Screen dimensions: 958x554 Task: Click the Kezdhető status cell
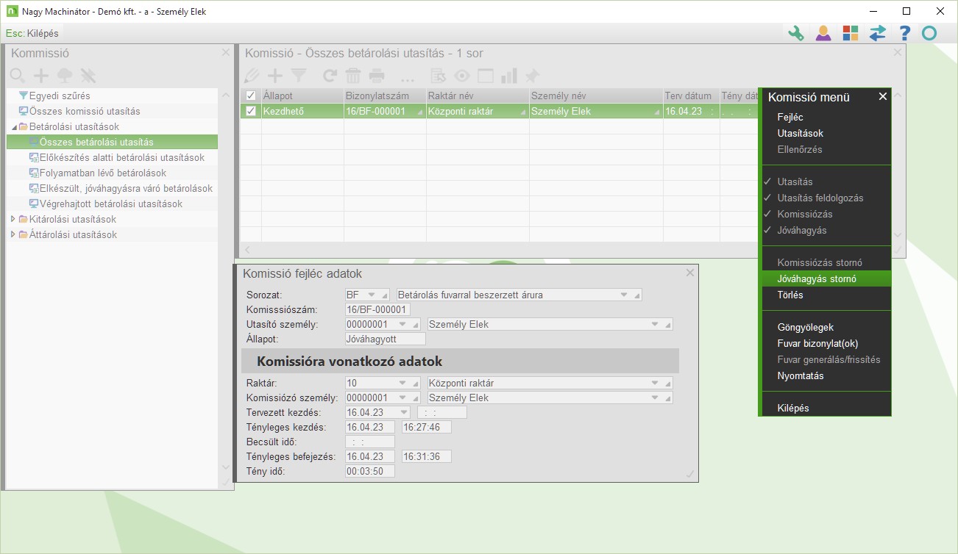(302, 111)
